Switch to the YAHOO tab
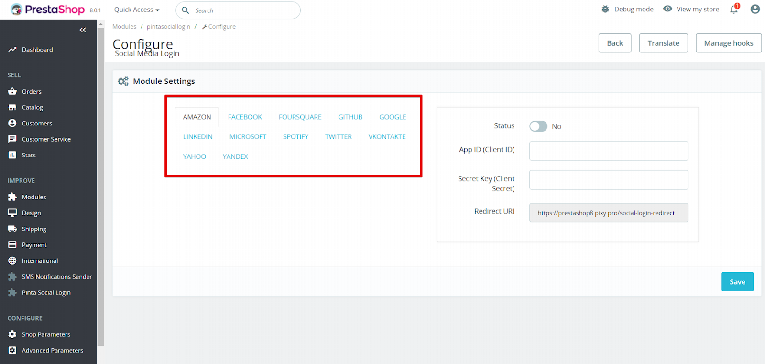 [195, 156]
